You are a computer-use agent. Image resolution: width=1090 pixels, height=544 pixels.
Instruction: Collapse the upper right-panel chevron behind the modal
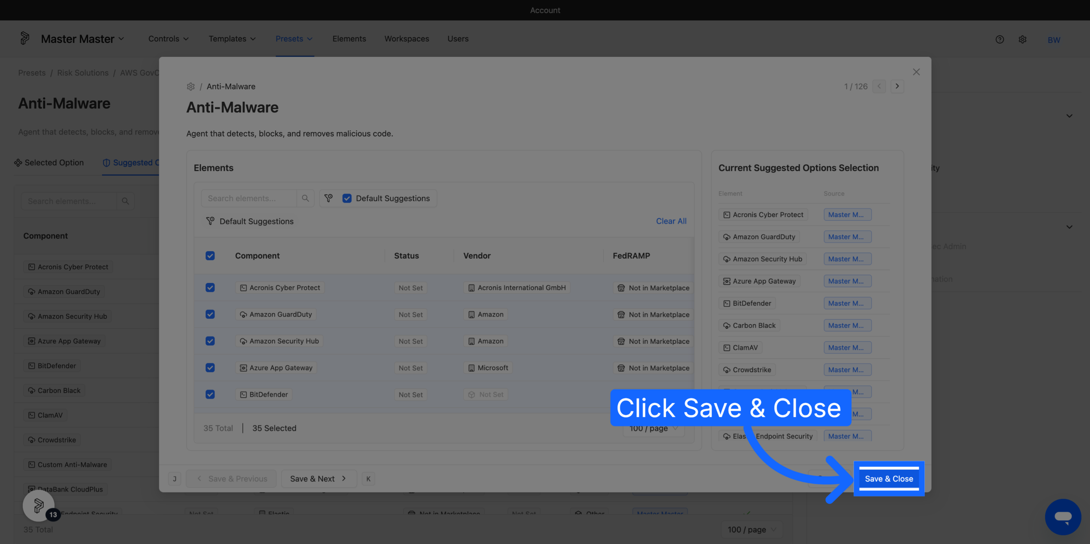[x=1069, y=116]
